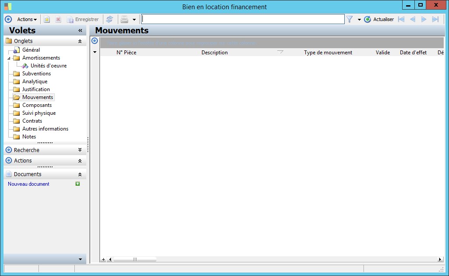Image resolution: width=449 pixels, height=276 pixels.
Task: Go to the first record
Action: pyautogui.click(x=401, y=19)
